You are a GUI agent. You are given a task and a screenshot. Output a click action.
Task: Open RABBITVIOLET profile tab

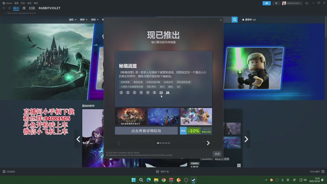click(49, 8)
